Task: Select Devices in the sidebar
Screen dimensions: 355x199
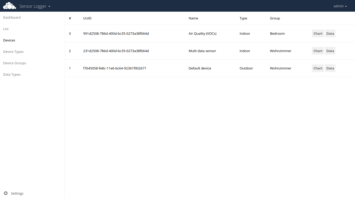Action: click(9, 40)
